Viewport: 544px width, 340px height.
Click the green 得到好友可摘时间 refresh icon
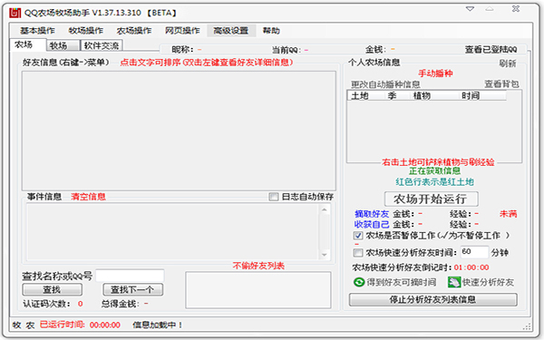click(359, 282)
